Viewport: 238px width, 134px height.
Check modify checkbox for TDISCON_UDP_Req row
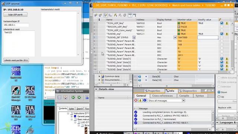222,27
